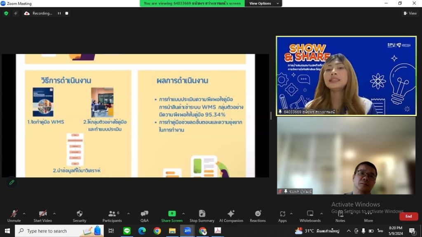Open File Explorer from the taskbar
The image size is (422, 237).
point(172,231)
